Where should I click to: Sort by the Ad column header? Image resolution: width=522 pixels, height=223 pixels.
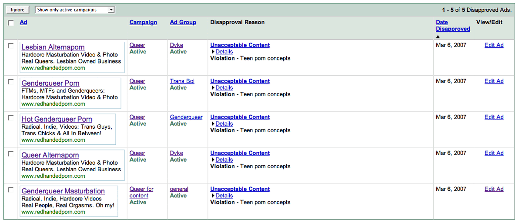tap(23, 22)
